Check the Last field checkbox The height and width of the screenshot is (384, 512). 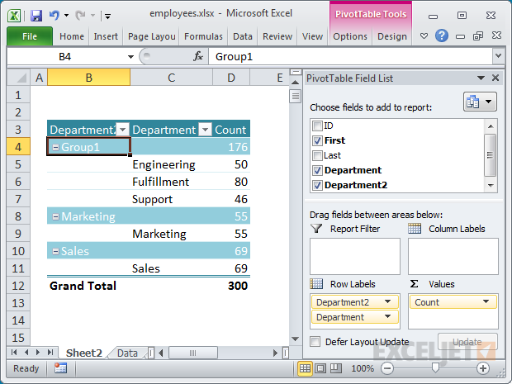[316, 155]
